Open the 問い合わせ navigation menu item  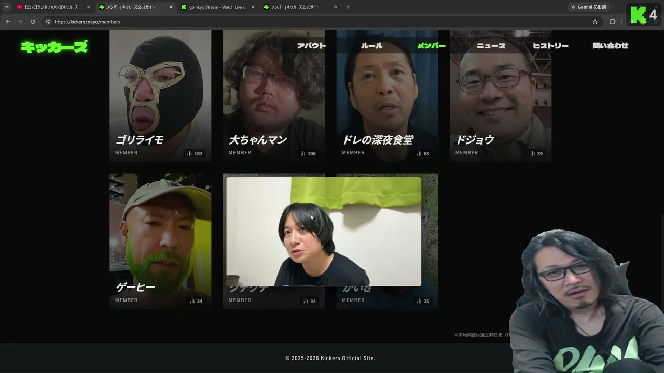click(611, 46)
